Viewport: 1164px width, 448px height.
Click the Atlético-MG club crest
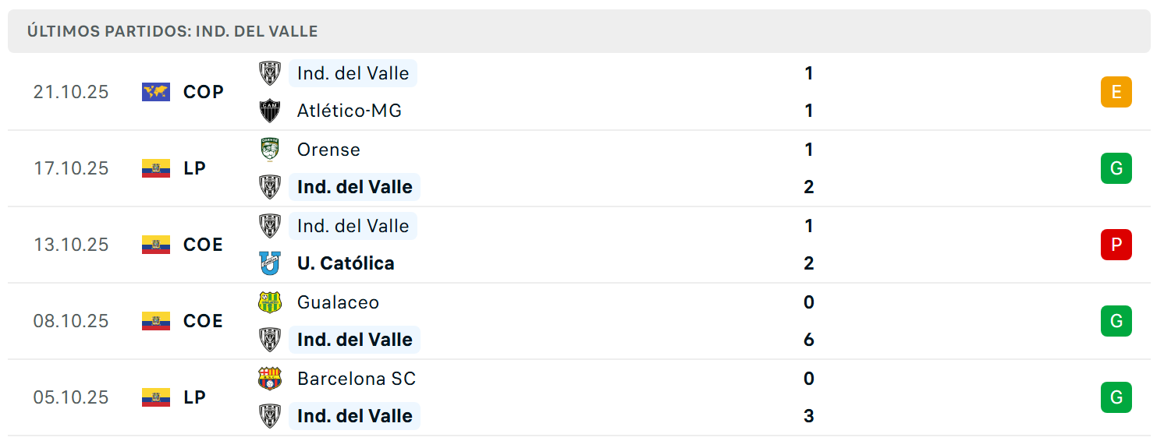[270, 111]
